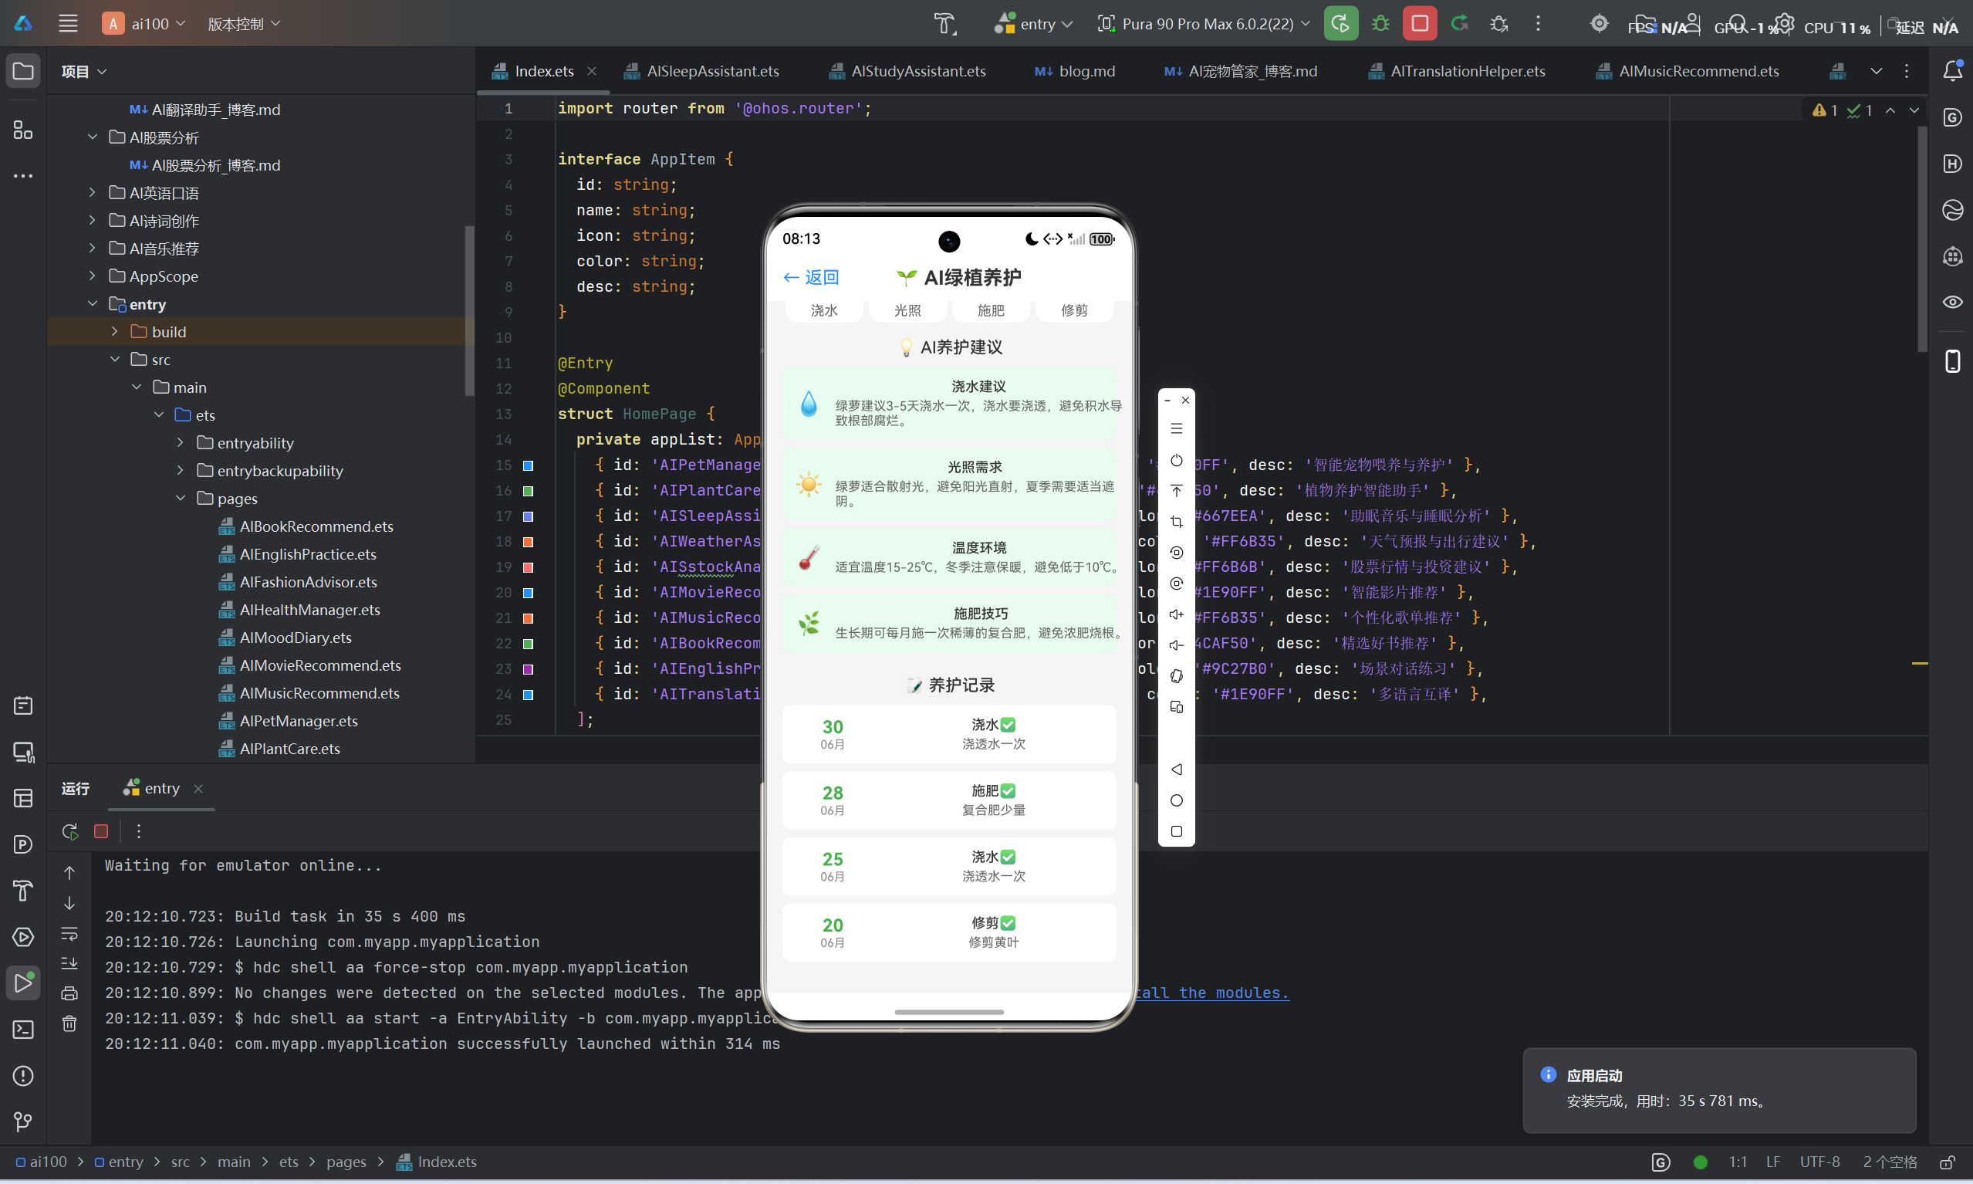This screenshot has width=1973, height=1184.
Task: Clear run console with trash icon
Action: (69, 1023)
